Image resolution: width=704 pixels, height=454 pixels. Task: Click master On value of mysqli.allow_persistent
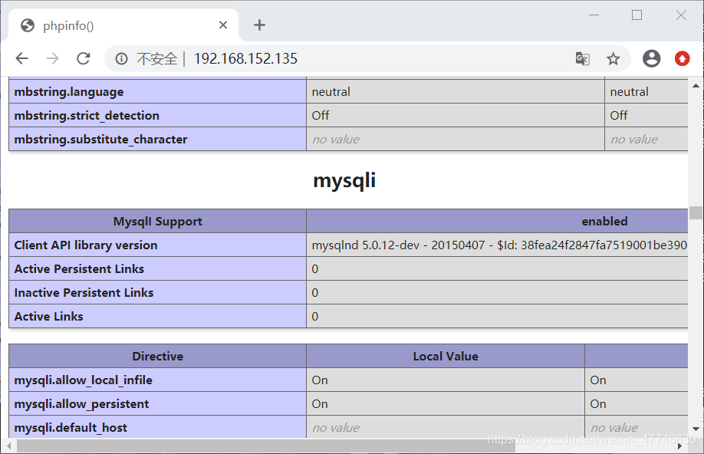coord(637,403)
